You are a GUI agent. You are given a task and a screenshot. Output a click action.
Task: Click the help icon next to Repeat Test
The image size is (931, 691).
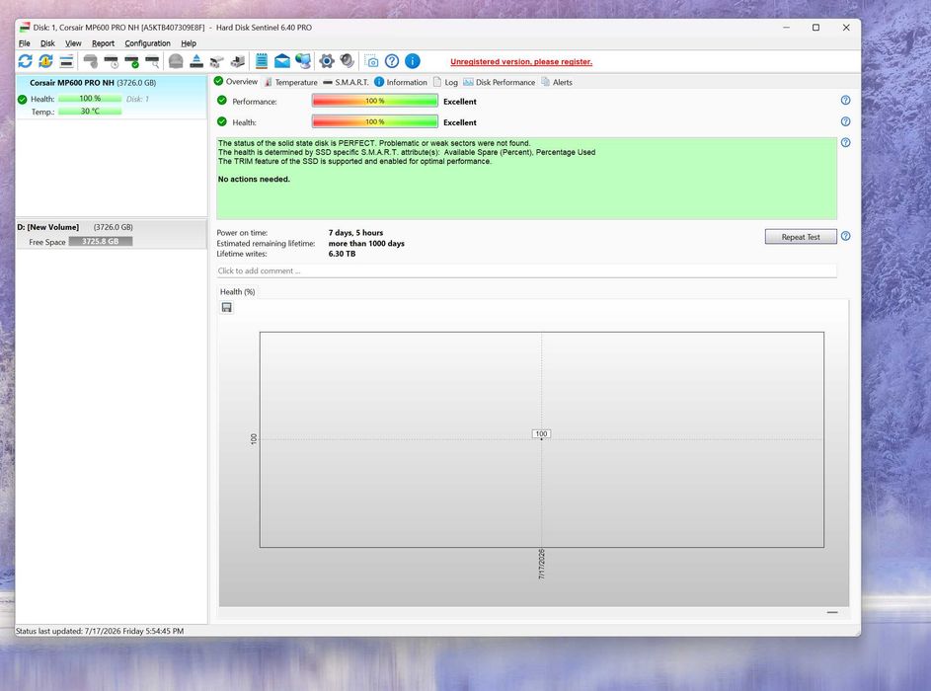[x=846, y=236]
